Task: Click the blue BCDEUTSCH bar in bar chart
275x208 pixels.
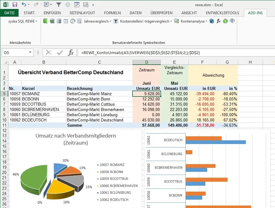Action: (x=216, y=142)
